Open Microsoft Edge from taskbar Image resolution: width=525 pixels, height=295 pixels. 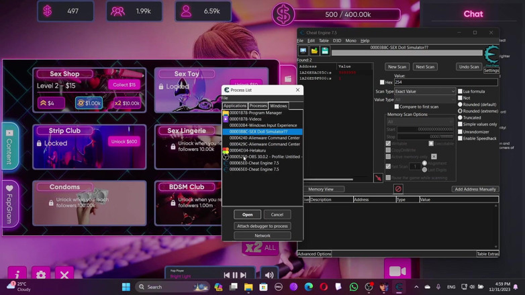(x=309, y=287)
